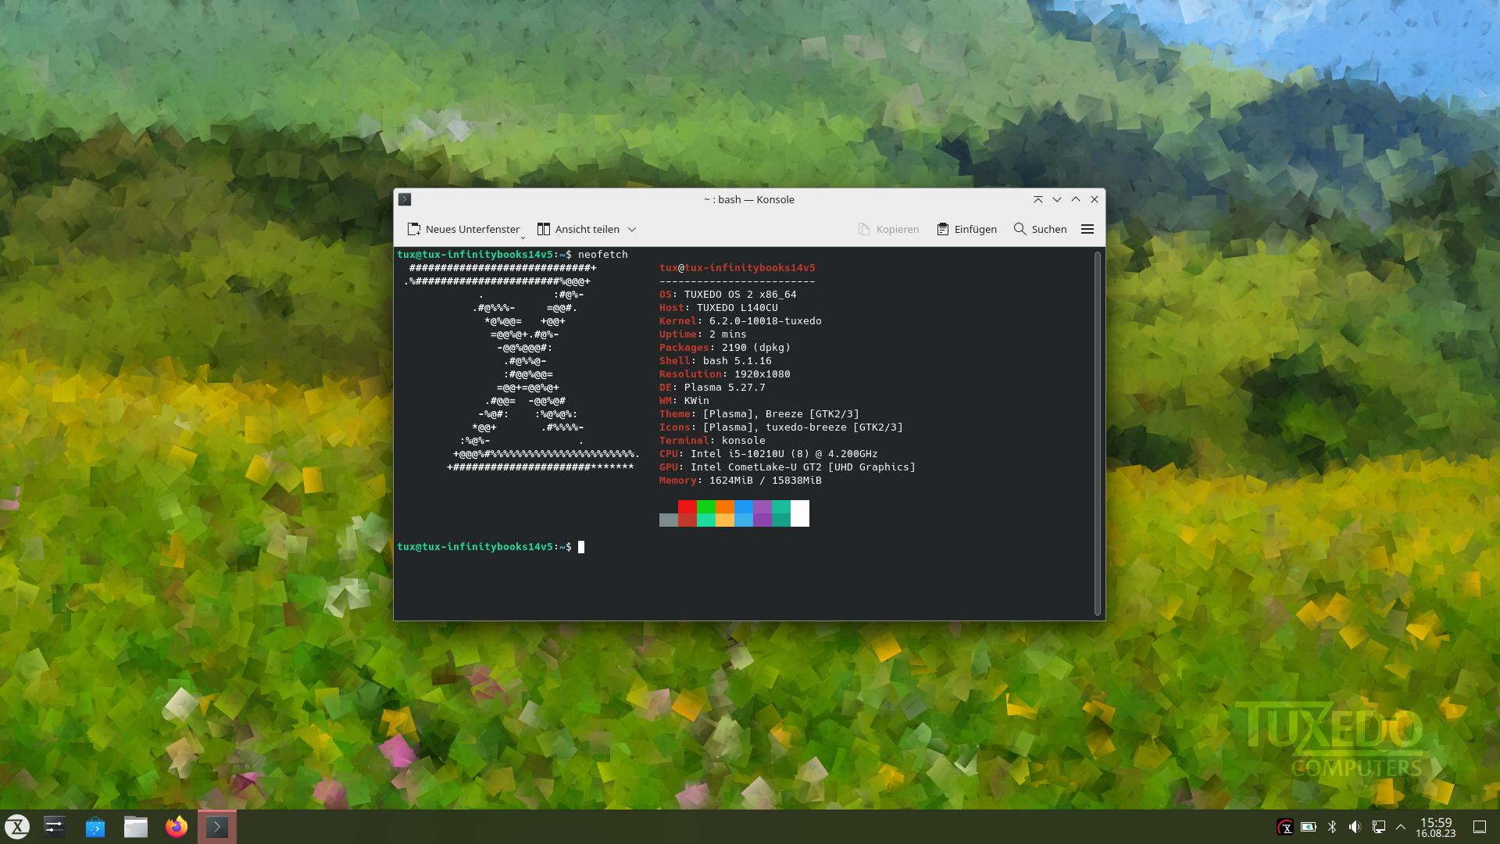Open the TUXEDO application launcher

(x=16, y=826)
